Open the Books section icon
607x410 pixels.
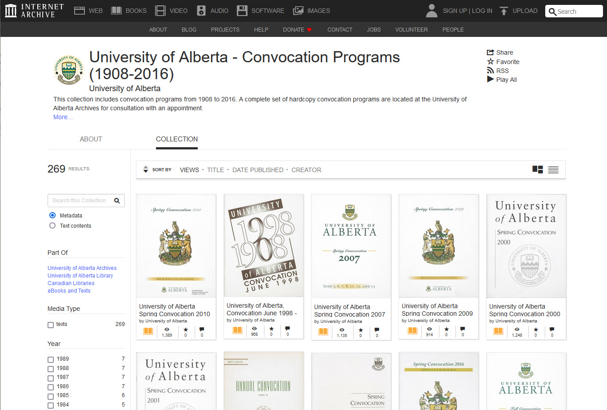click(x=116, y=10)
